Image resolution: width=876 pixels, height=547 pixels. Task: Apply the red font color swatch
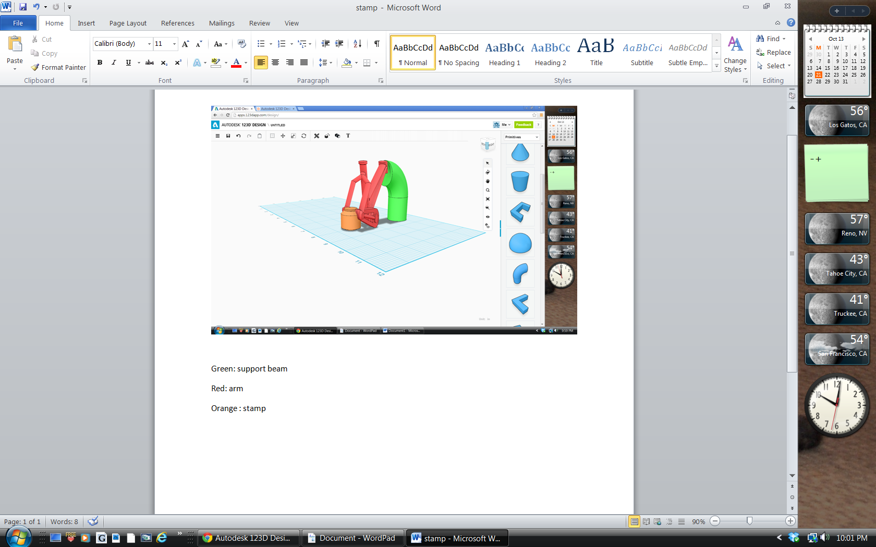[x=236, y=63]
